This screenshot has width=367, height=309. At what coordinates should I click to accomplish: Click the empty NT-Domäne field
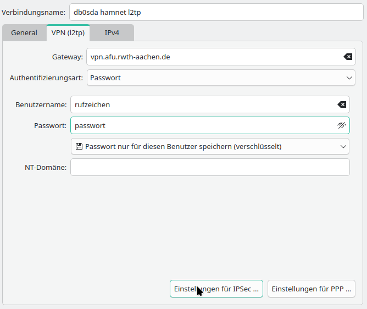(x=210, y=167)
